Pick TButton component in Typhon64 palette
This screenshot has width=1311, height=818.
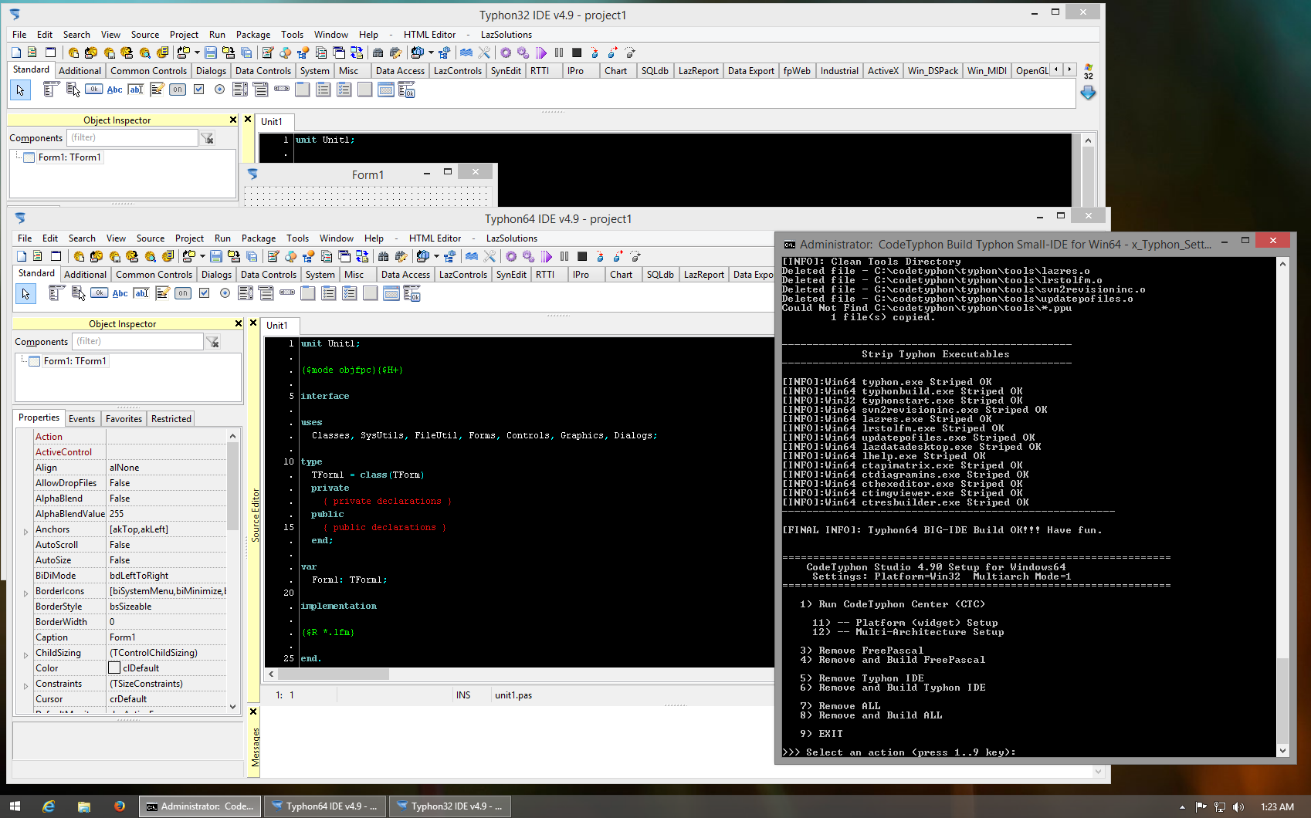[99, 293]
